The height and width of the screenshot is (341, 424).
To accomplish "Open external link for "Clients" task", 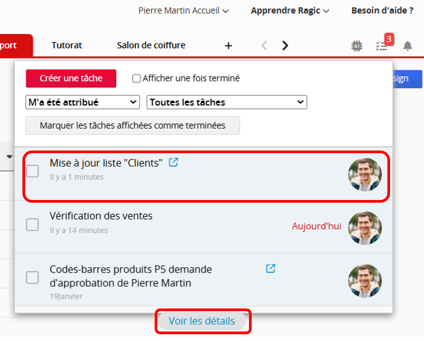I will pos(174,163).
